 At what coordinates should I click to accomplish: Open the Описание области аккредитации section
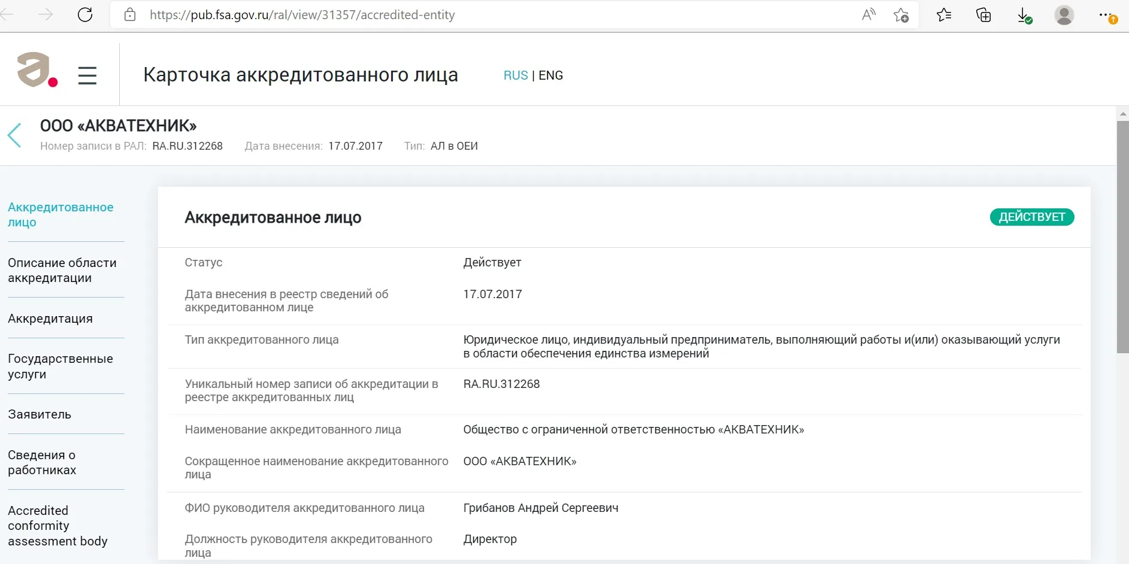62,270
